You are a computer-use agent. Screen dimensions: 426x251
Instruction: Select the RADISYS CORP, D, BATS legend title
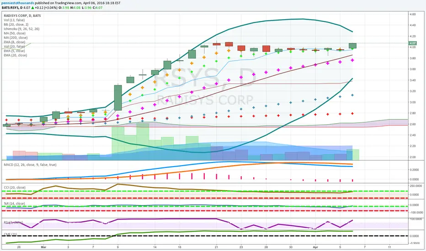[22, 16]
